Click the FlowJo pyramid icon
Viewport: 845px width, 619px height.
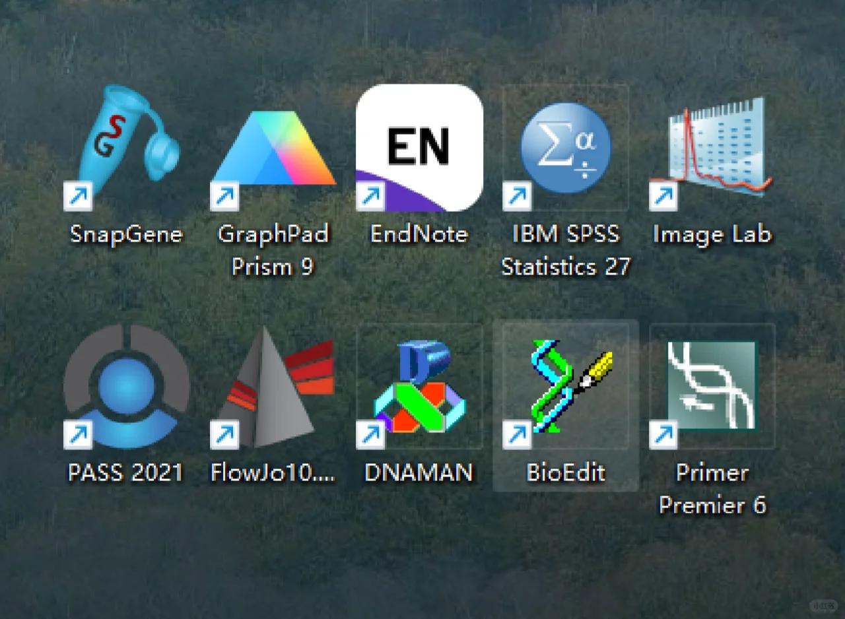click(x=273, y=387)
